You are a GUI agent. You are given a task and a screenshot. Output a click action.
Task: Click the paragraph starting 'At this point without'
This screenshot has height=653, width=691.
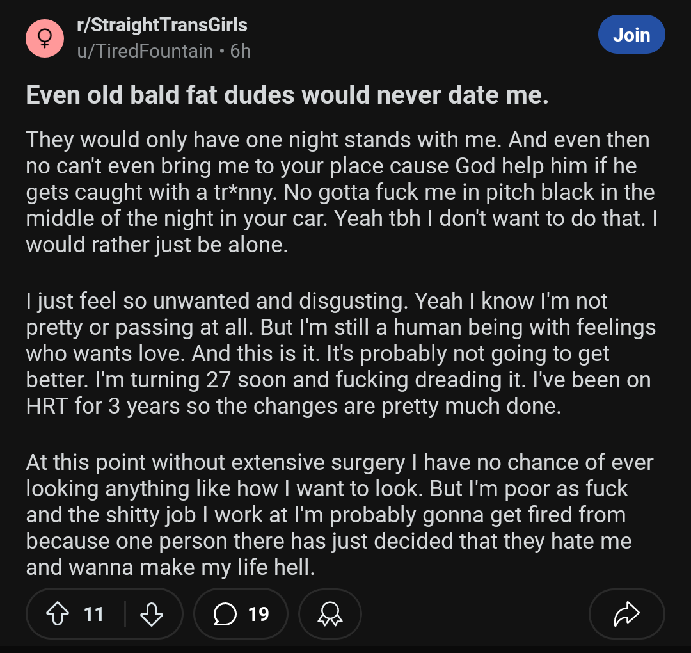[x=340, y=515]
